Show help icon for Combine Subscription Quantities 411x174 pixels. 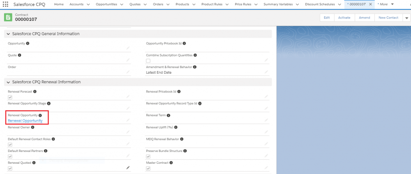point(195,55)
